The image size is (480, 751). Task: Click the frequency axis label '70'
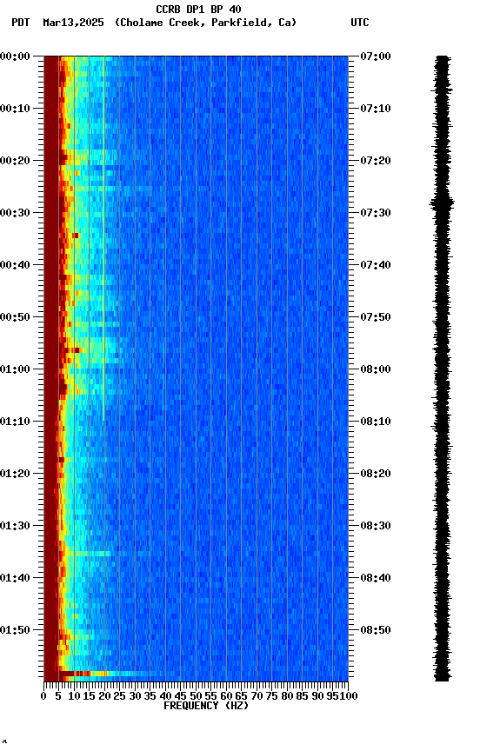pyautogui.click(x=257, y=696)
